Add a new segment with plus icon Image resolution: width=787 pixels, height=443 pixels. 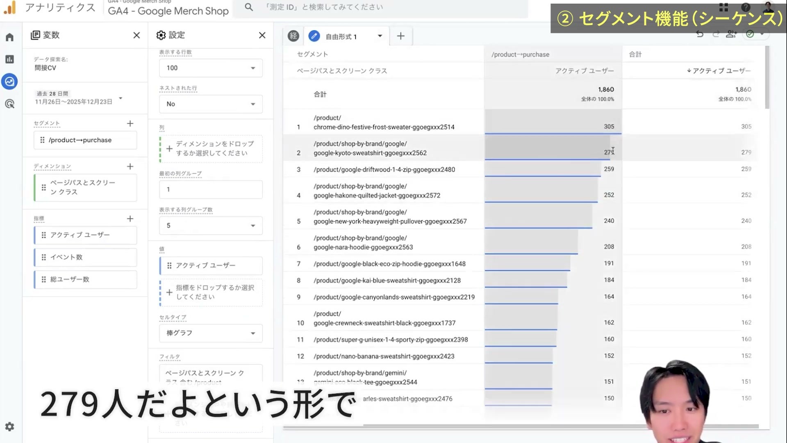[130, 123]
